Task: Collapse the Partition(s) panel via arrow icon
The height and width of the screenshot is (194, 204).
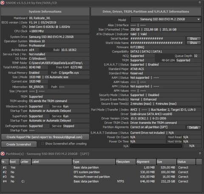Action: [x=200, y=153]
